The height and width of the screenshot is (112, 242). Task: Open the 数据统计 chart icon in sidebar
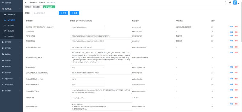[3, 54]
